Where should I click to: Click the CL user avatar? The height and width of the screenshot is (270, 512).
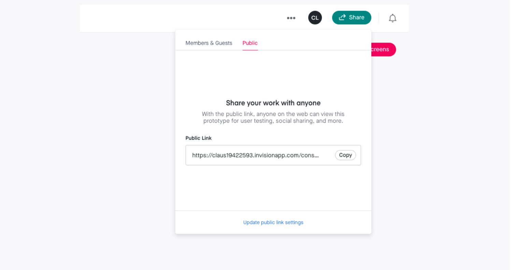tap(315, 18)
